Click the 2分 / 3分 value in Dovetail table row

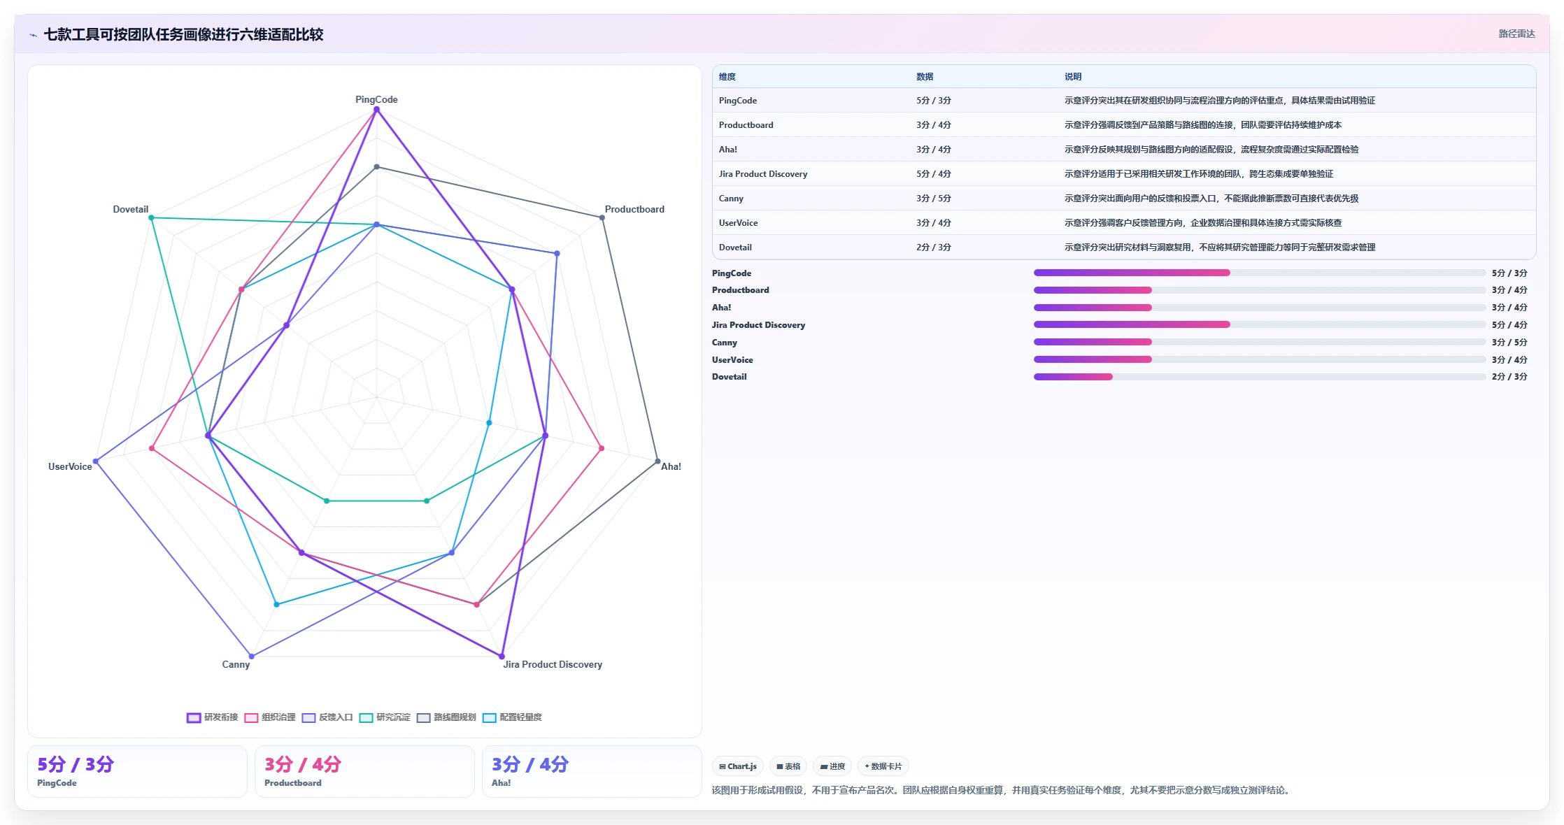point(934,247)
